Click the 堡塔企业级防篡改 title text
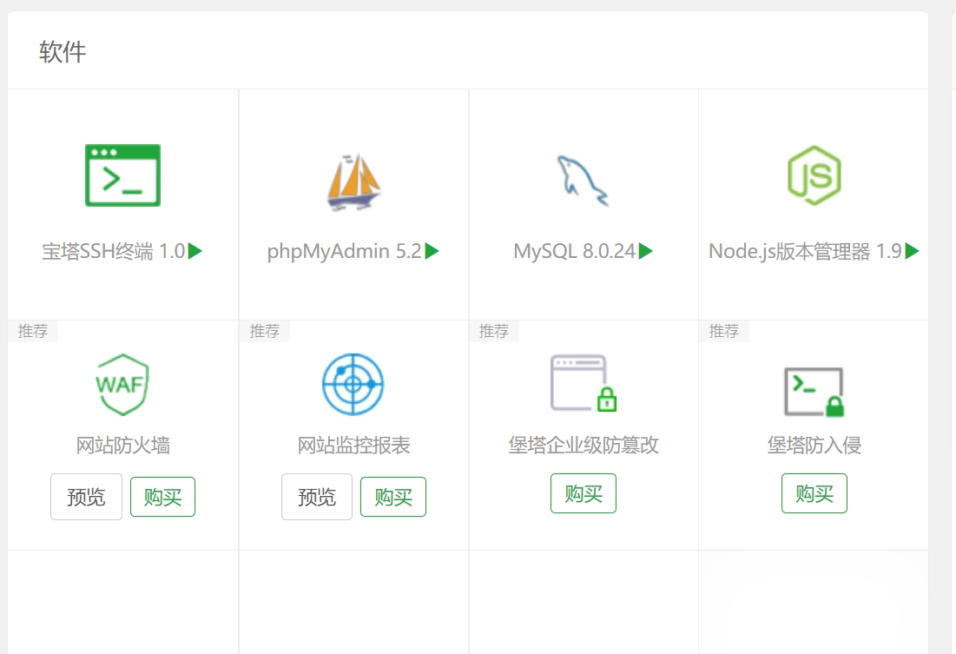956x654 pixels. pyautogui.click(x=583, y=446)
